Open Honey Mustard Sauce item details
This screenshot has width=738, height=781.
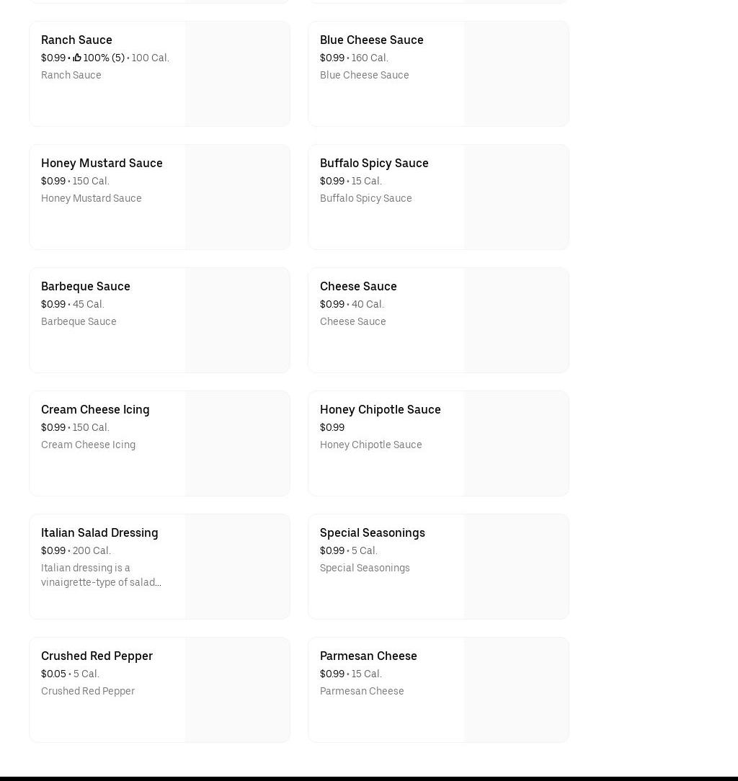(x=102, y=163)
